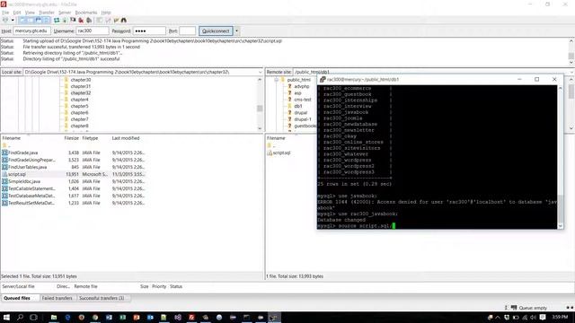Open the View menu
The image size is (575, 323).
[30, 13]
